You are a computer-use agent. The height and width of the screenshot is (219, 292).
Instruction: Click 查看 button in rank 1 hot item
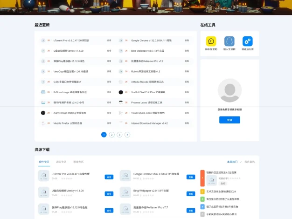223,184
